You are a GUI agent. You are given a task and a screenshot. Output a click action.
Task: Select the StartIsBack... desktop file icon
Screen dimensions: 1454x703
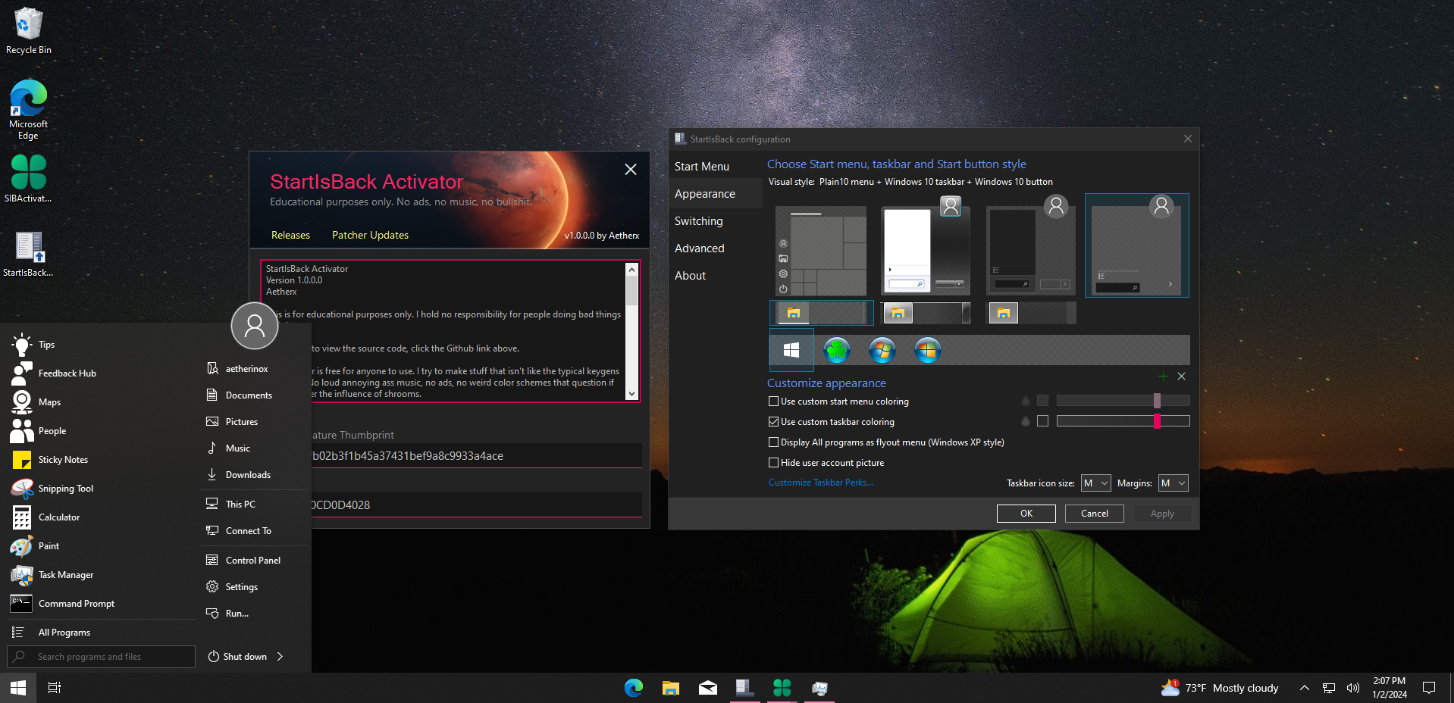[x=29, y=254]
